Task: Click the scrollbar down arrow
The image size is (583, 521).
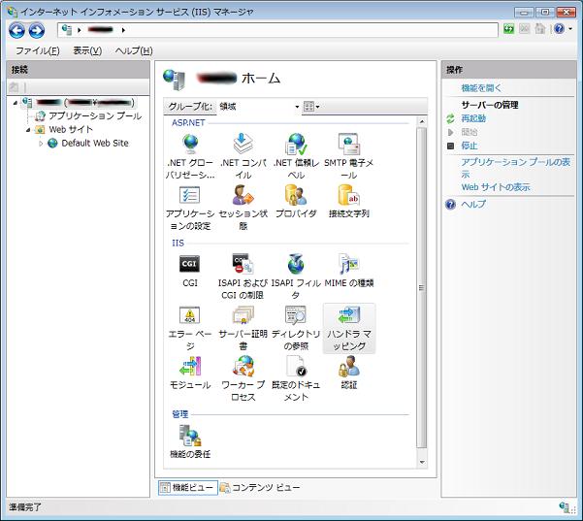Action: (422, 462)
